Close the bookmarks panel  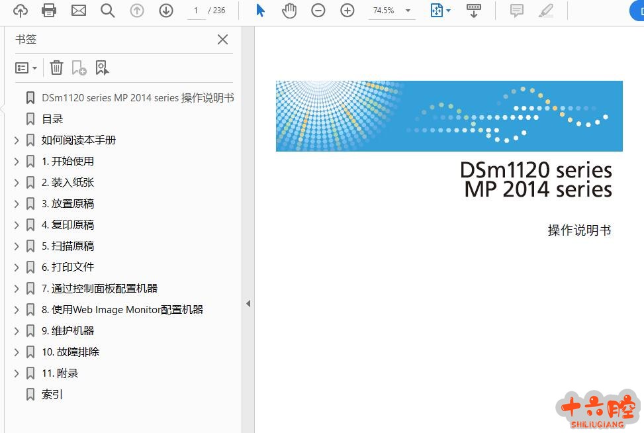223,40
